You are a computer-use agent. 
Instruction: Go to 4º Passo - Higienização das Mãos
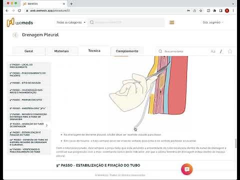pyautogui.click(x=28, y=91)
